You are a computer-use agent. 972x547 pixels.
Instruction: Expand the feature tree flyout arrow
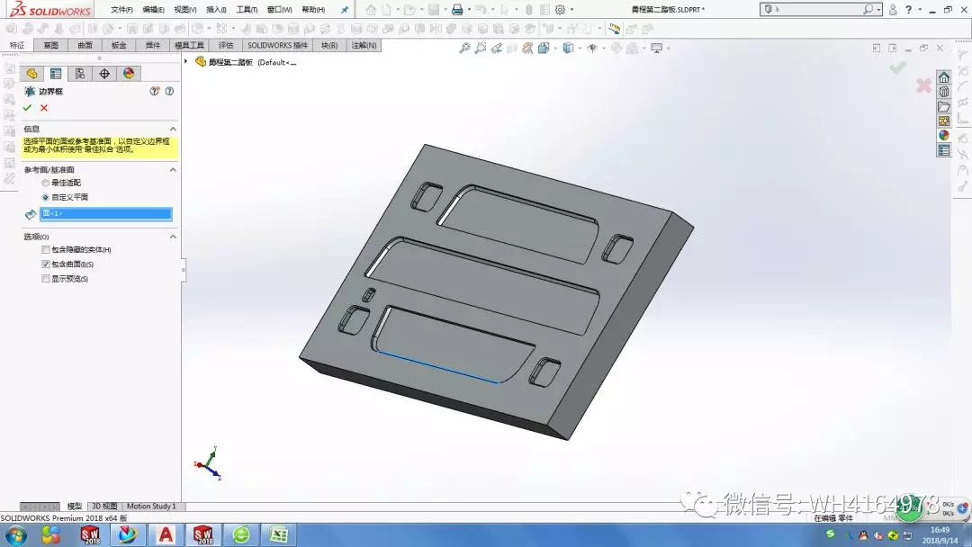[x=186, y=61]
